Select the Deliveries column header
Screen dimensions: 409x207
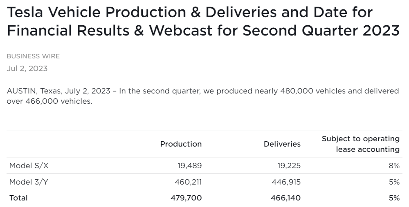(x=282, y=144)
